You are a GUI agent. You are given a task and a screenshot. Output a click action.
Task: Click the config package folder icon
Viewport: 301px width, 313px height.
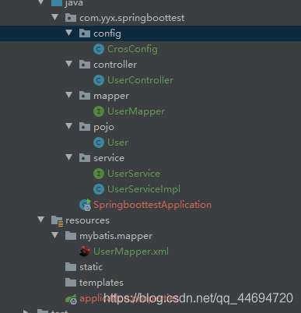(x=85, y=33)
